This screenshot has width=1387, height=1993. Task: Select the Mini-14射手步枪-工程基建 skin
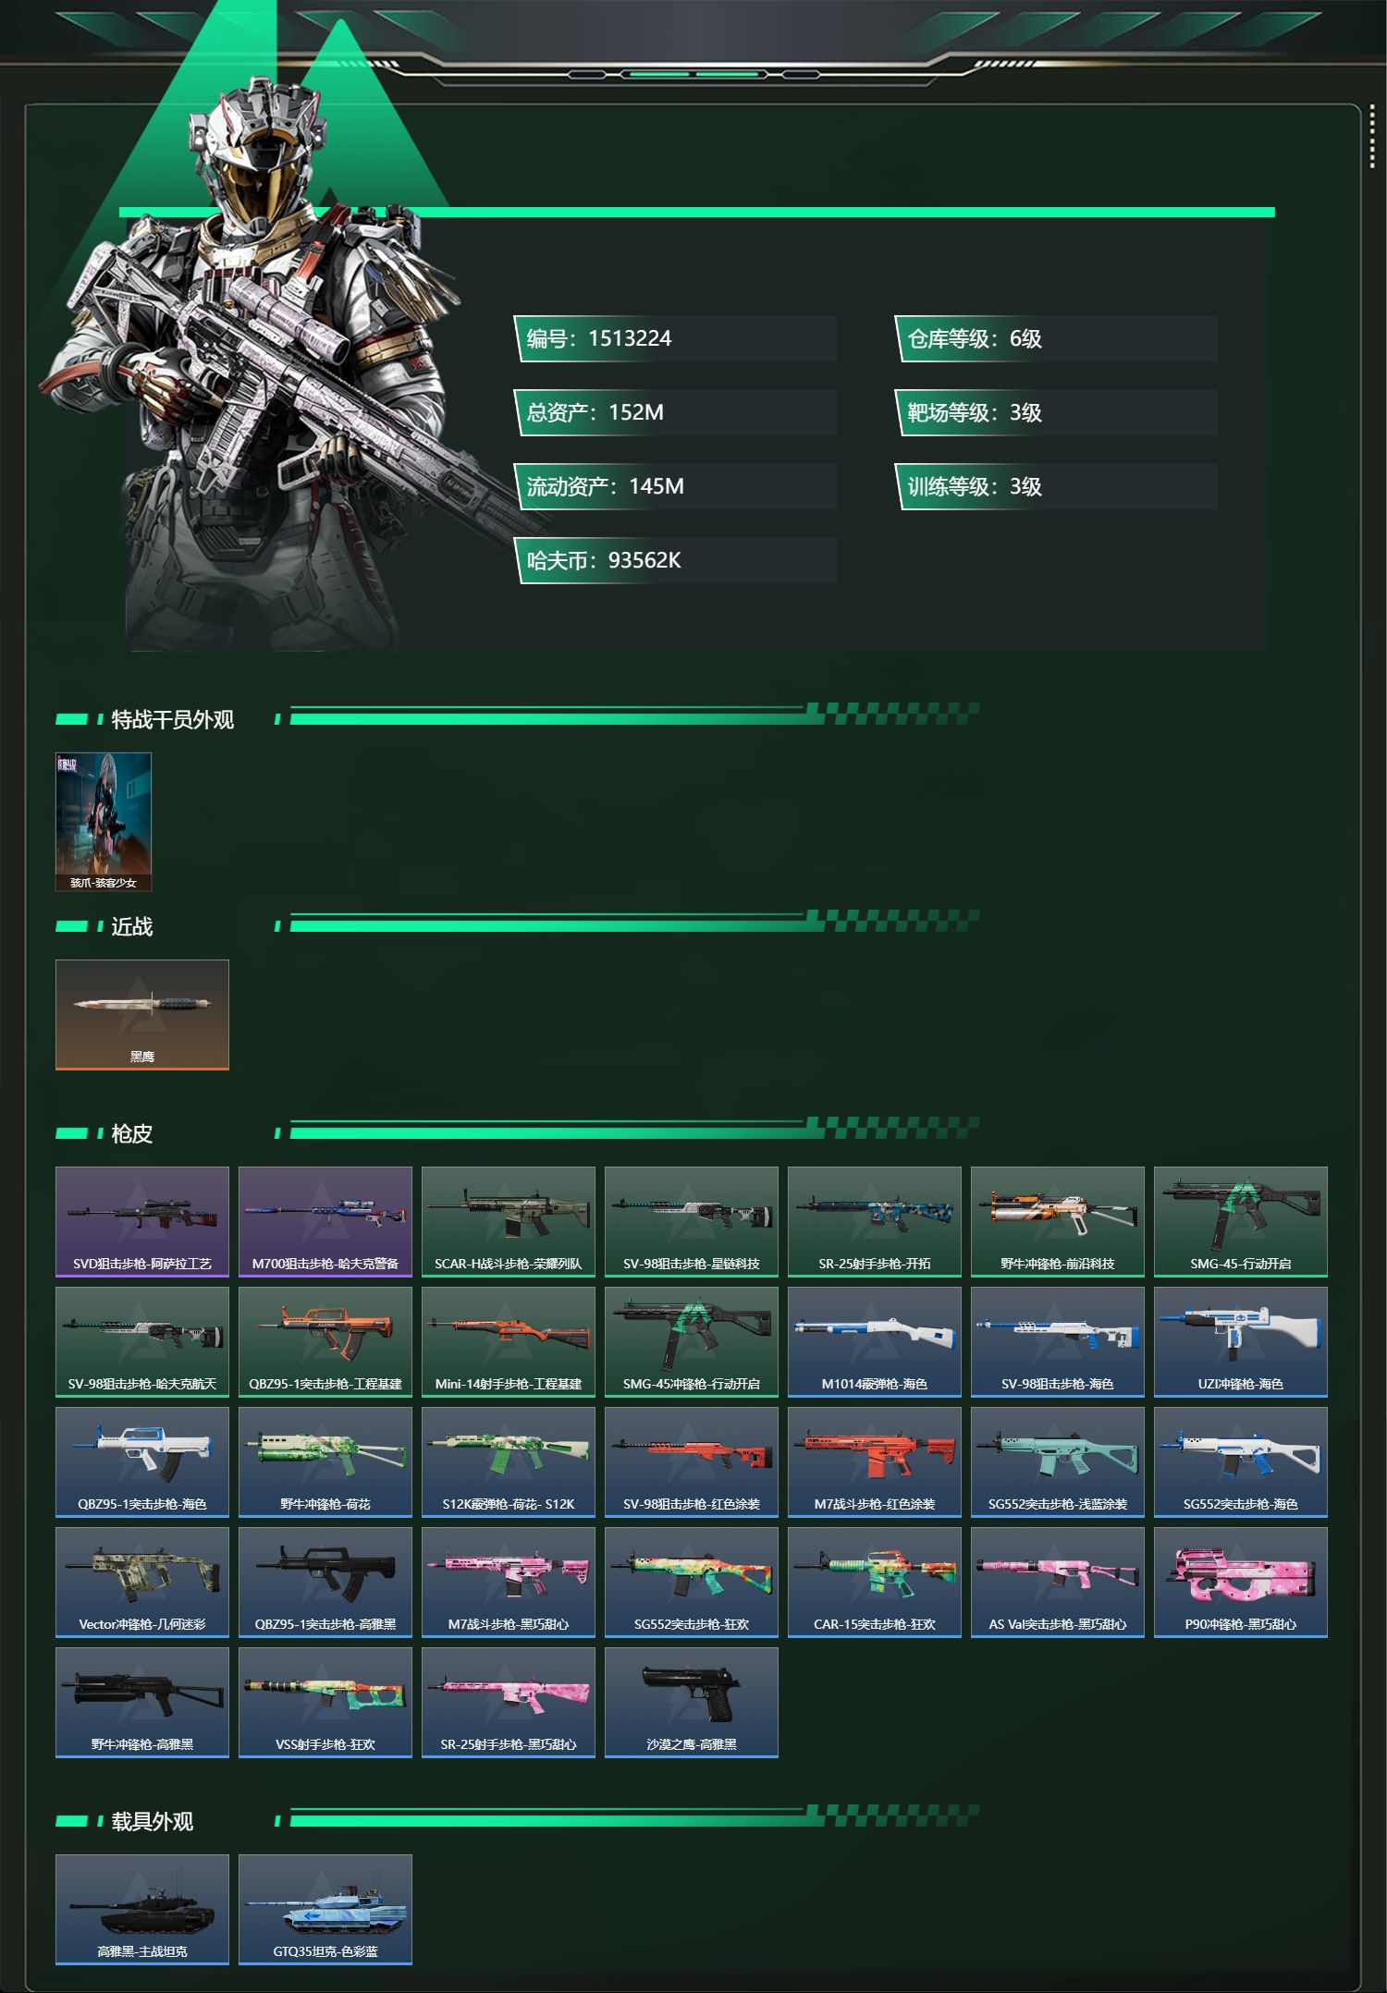pyautogui.click(x=509, y=1342)
